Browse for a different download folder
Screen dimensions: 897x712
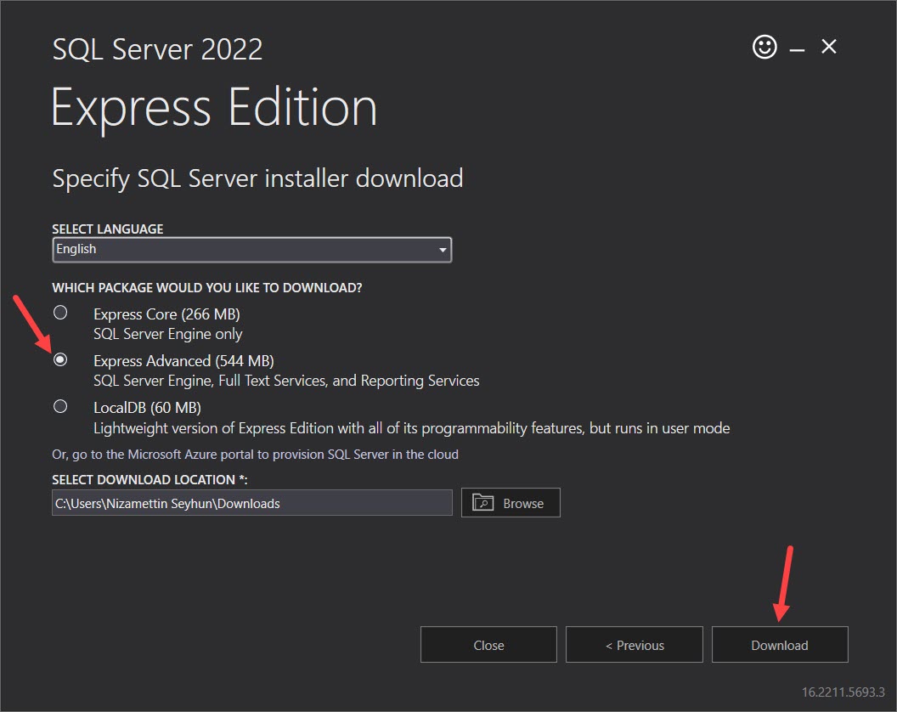510,502
